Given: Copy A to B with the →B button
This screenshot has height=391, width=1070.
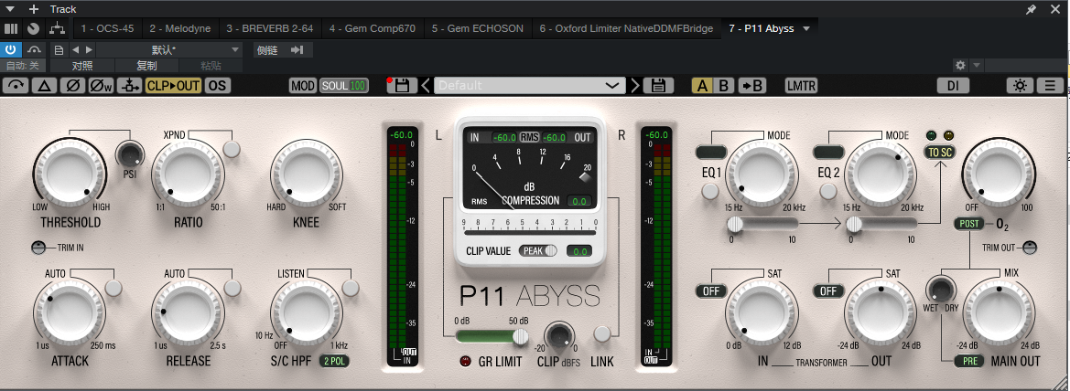Looking at the screenshot, I should (752, 85).
